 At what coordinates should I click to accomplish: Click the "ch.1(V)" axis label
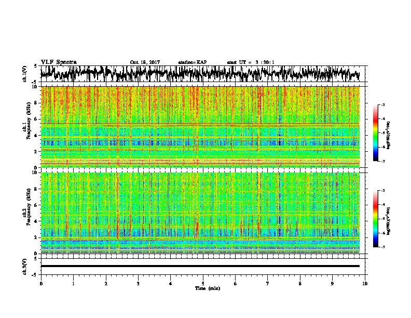click(x=25, y=74)
